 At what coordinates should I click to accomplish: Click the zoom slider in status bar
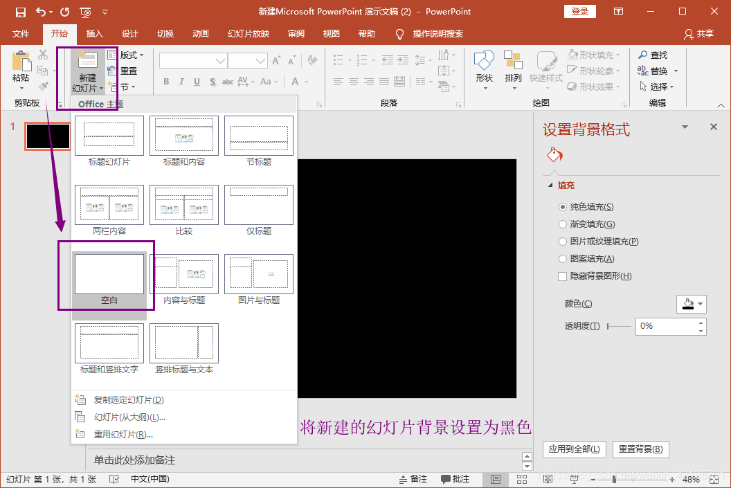tap(632, 479)
